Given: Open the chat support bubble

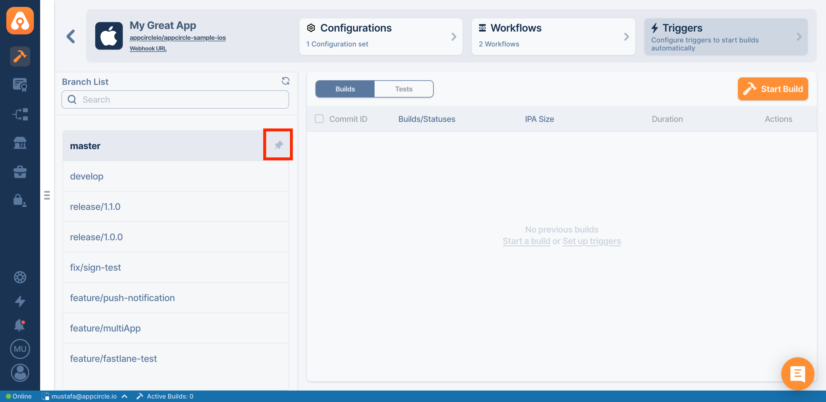Looking at the screenshot, I should click(797, 373).
